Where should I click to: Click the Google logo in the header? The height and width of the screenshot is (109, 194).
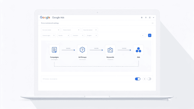pyautogui.click(x=45, y=18)
